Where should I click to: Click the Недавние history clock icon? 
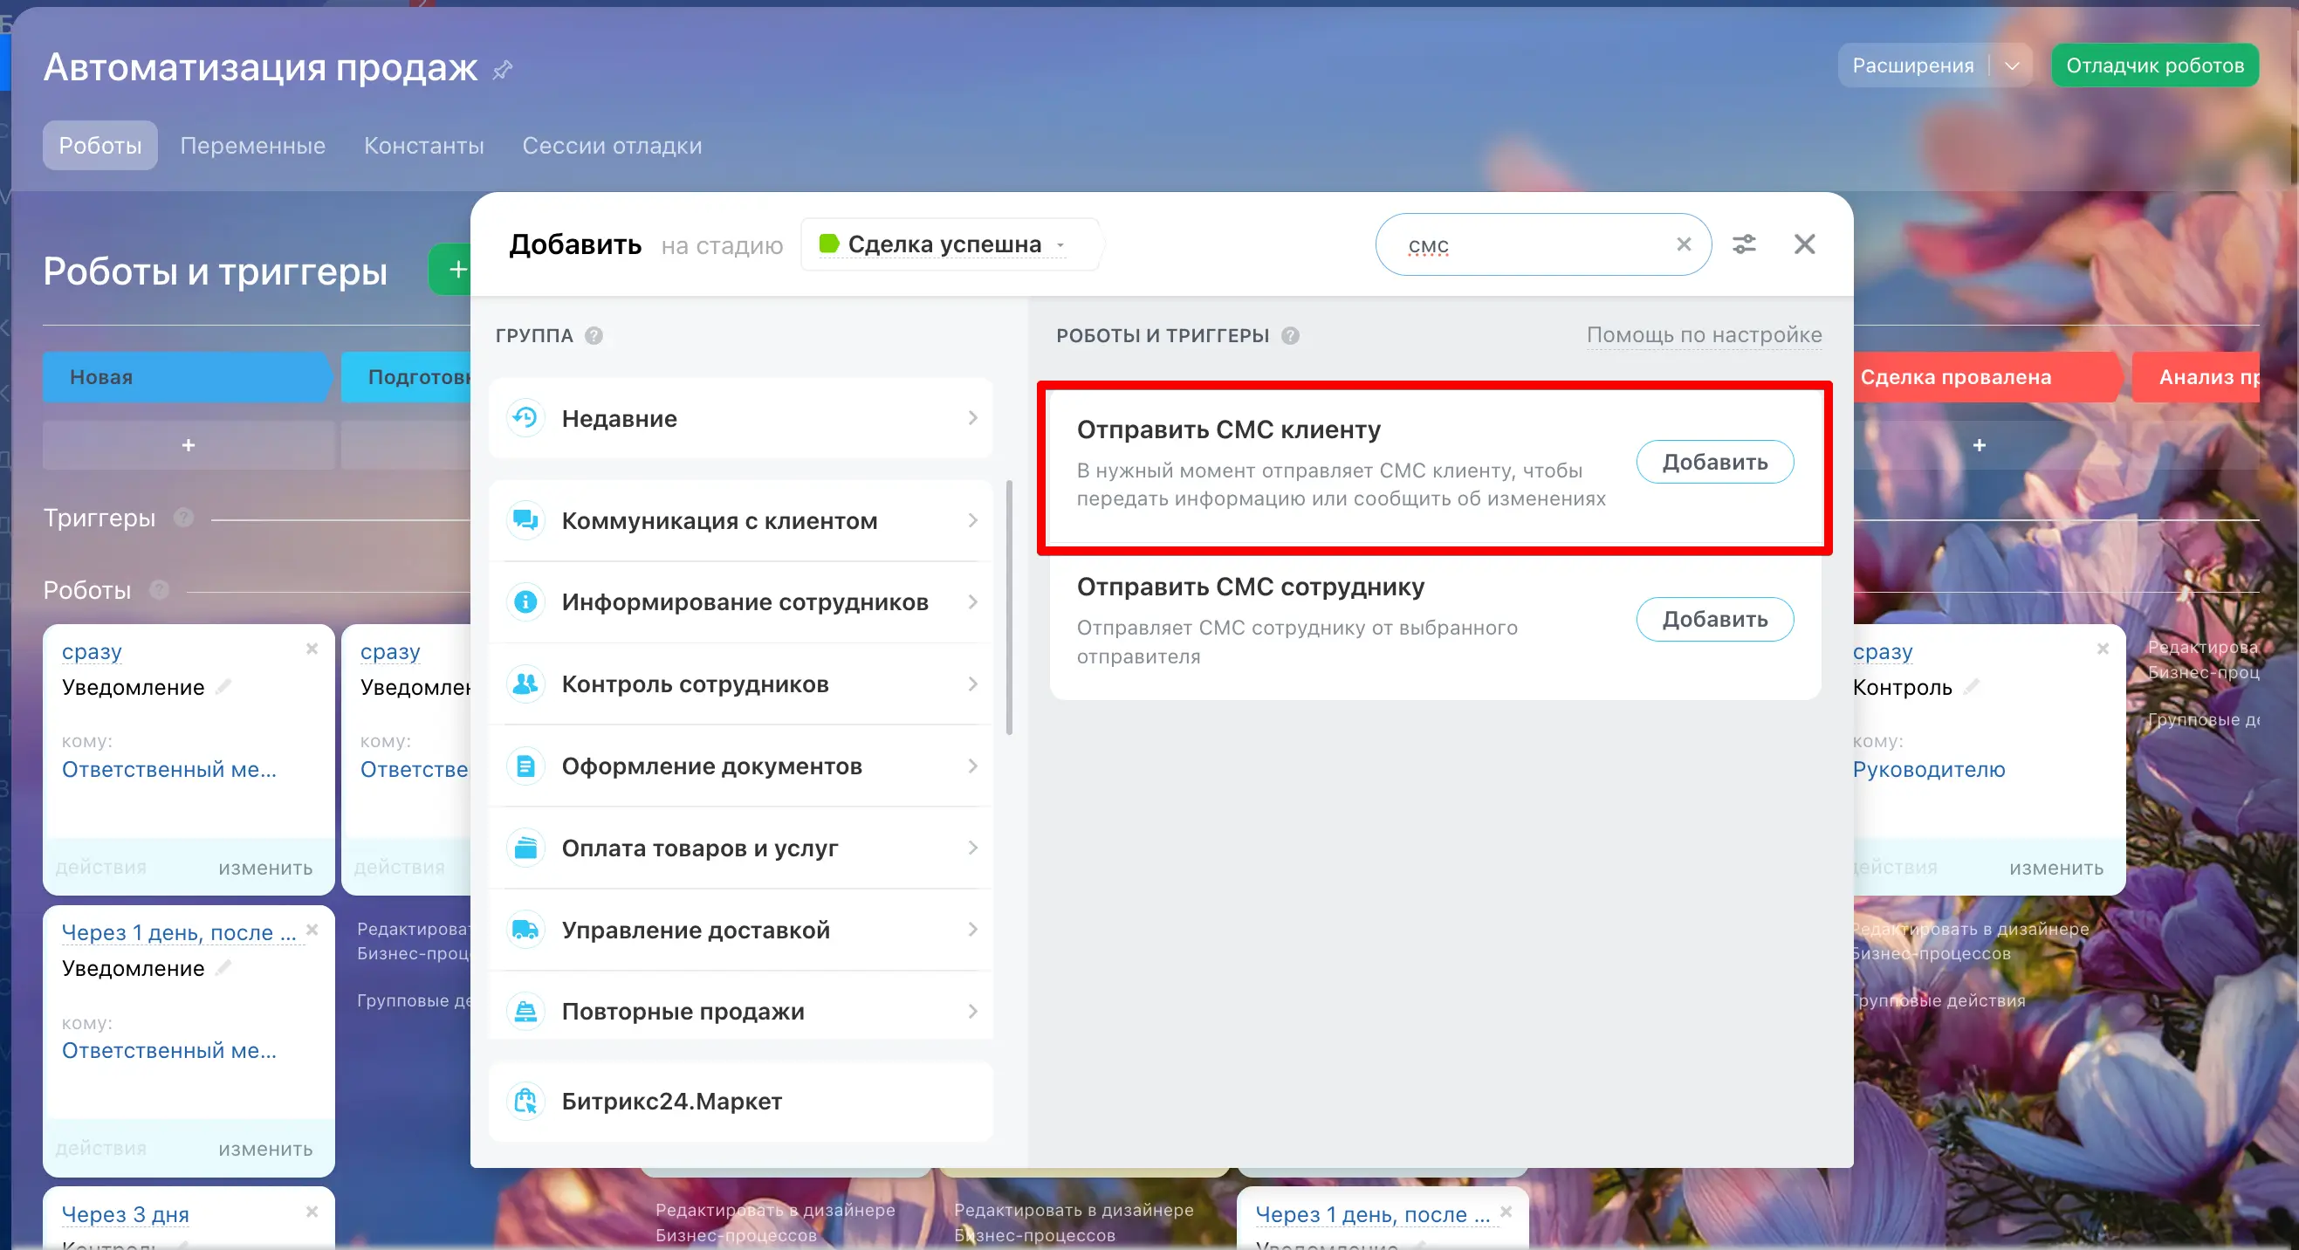(x=525, y=418)
